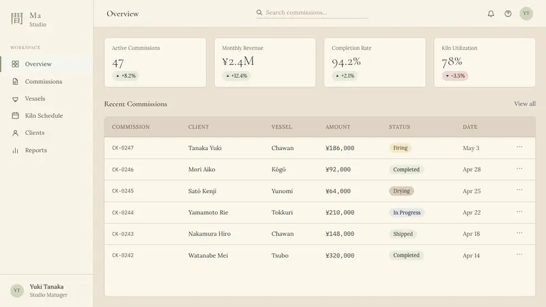Click the +2.1% trend badge
Viewport: 546px width, 307px height.
point(345,76)
